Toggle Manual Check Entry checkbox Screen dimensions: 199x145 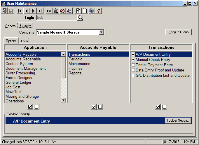pyautogui.click(x=133, y=60)
